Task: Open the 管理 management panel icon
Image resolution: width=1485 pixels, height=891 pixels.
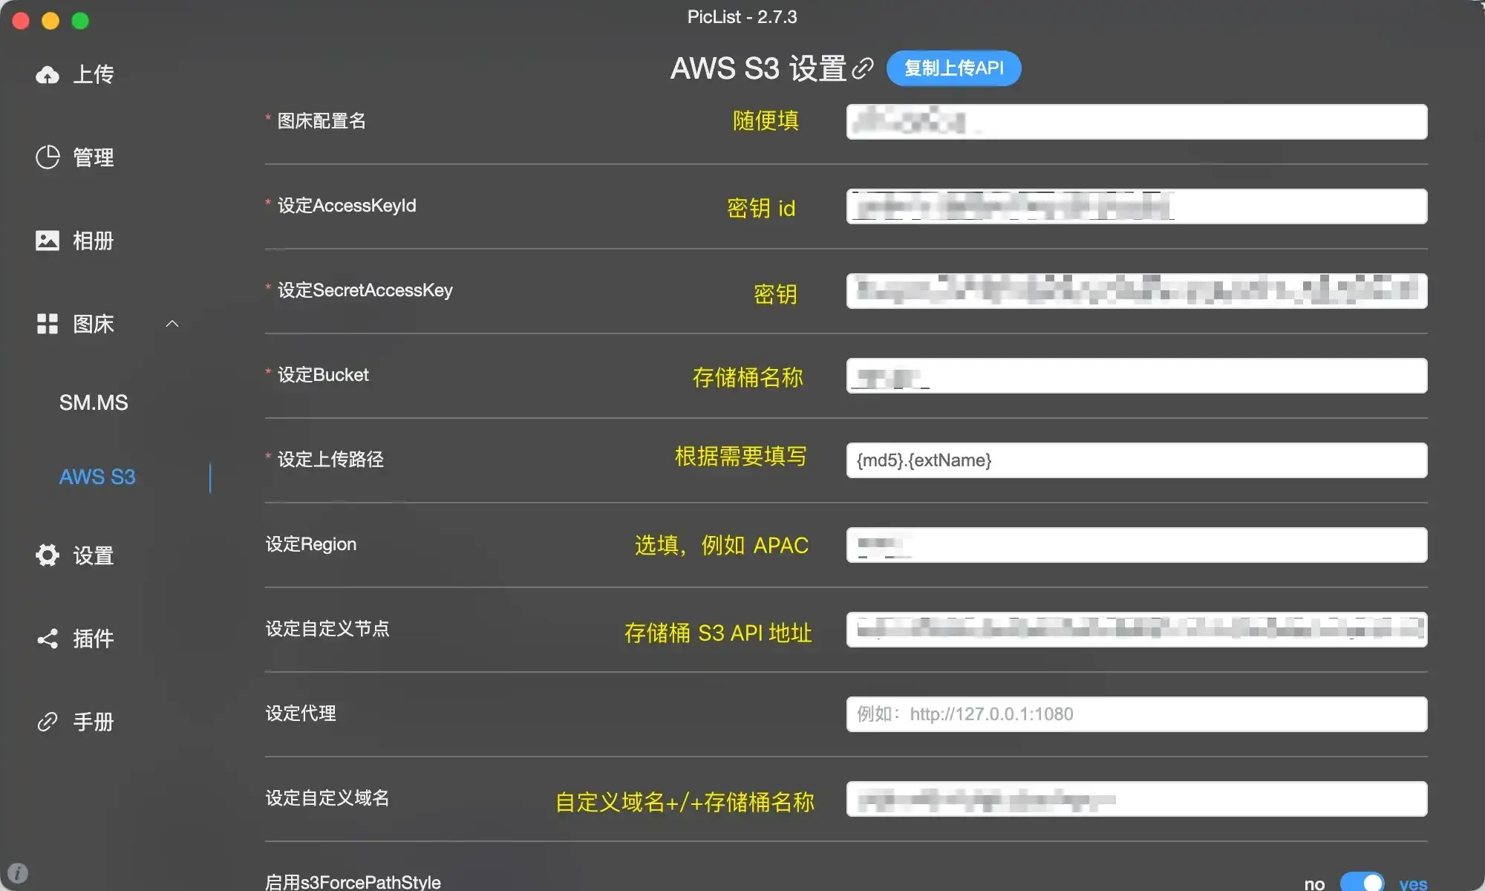Action: 47,157
